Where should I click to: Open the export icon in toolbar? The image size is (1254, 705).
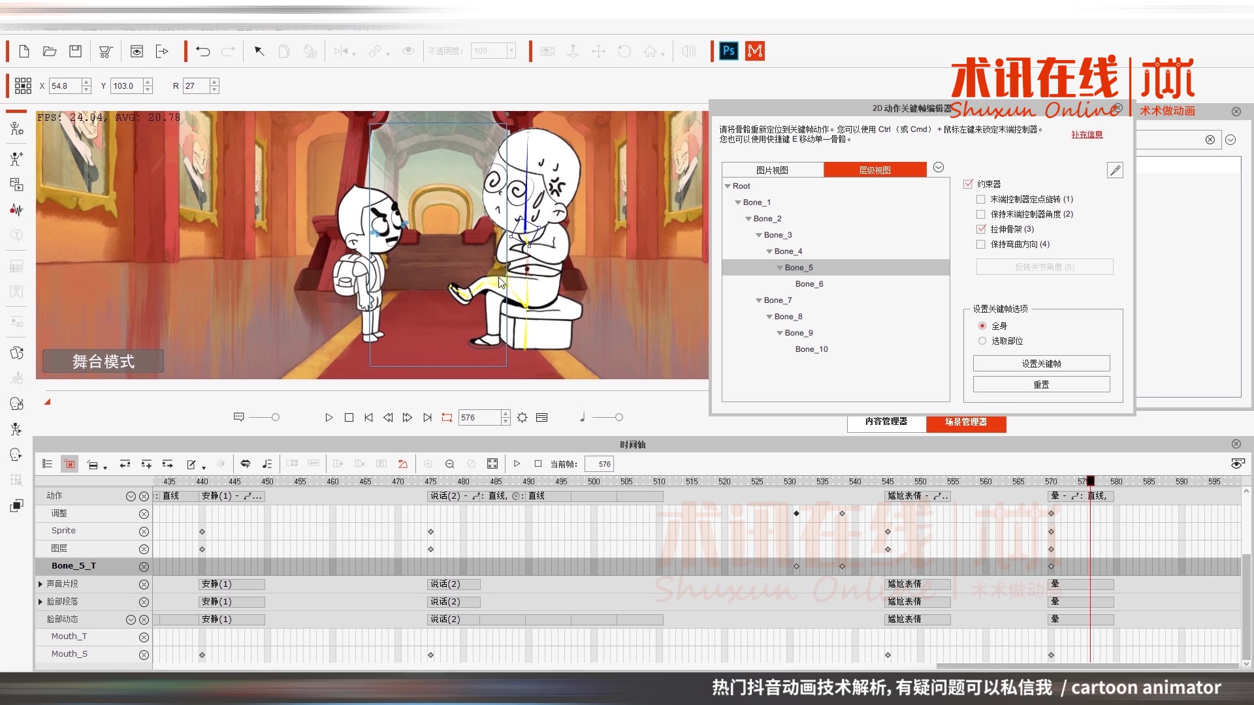coord(162,51)
